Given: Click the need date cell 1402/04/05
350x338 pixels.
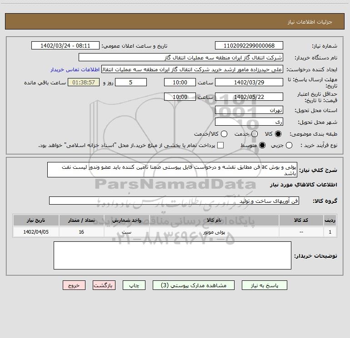Looking at the screenshot, I should (36, 232).
